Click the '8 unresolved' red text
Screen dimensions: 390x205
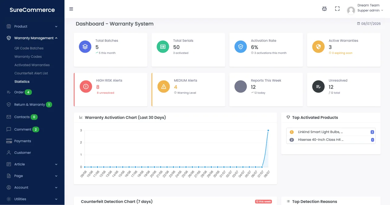point(105,93)
